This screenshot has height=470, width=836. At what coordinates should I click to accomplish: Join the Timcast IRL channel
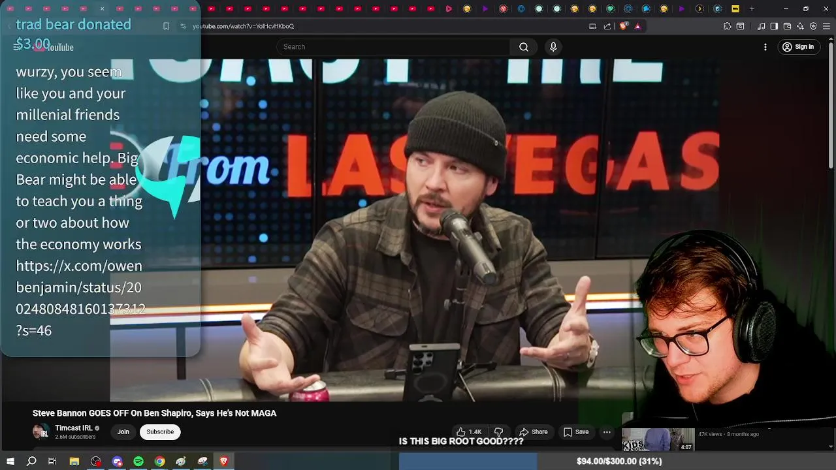click(123, 431)
